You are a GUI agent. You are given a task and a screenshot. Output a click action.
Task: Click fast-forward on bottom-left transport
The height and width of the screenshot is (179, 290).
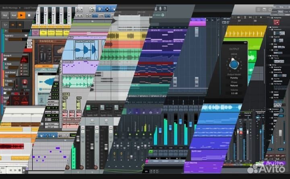pos(15,170)
